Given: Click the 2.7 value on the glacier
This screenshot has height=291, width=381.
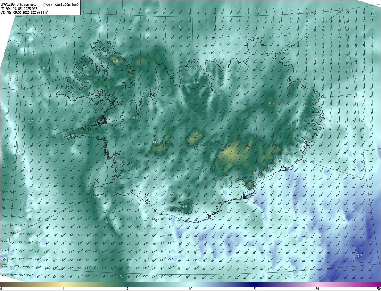Looking at the screenshot, I should pyautogui.click(x=224, y=152).
